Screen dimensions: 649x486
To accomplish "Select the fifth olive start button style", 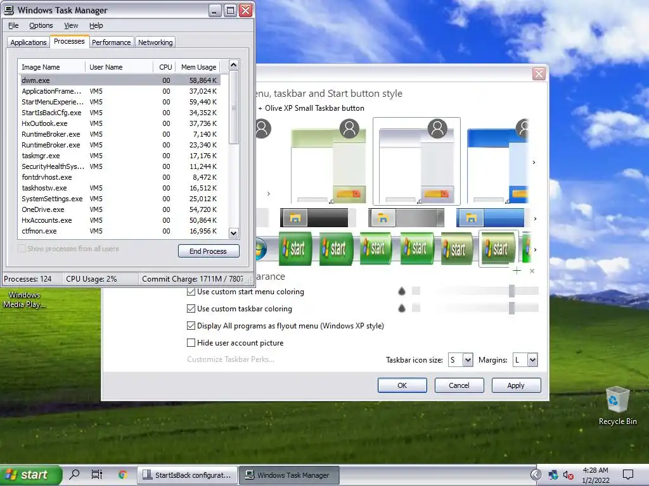I will pos(457,249).
